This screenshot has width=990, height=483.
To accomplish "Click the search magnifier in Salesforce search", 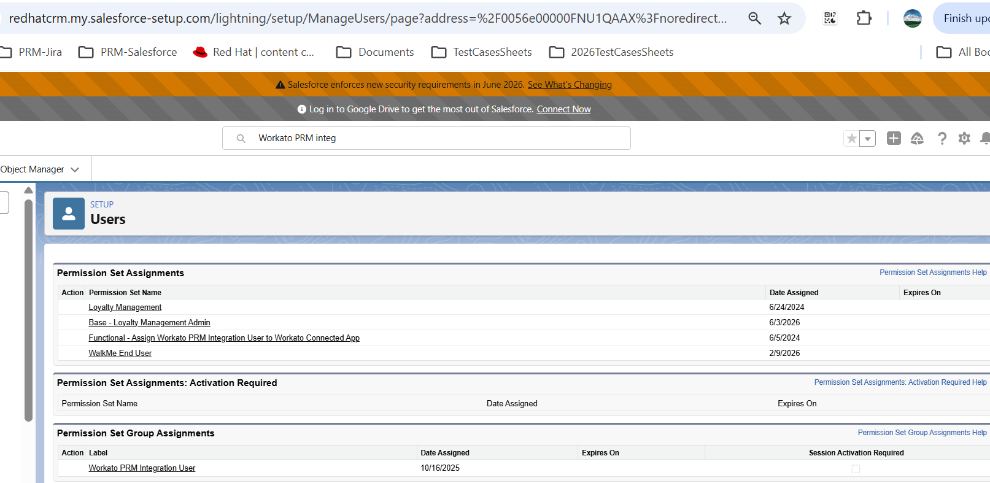I will [x=241, y=139].
